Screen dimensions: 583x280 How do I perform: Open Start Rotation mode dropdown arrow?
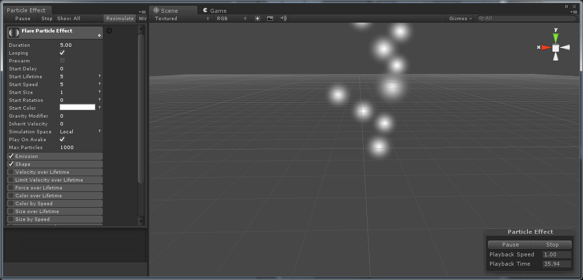click(x=100, y=100)
